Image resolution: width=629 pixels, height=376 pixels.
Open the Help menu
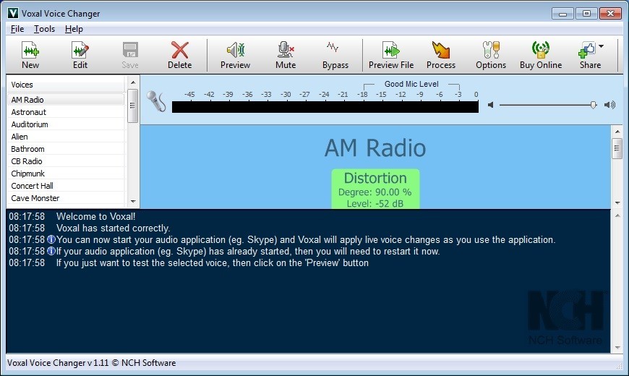coord(74,29)
